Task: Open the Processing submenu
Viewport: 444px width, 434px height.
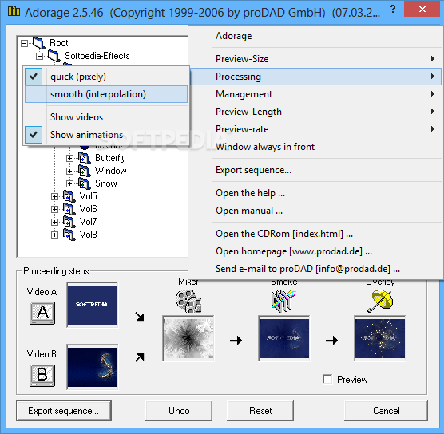Action: pyautogui.click(x=315, y=77)
